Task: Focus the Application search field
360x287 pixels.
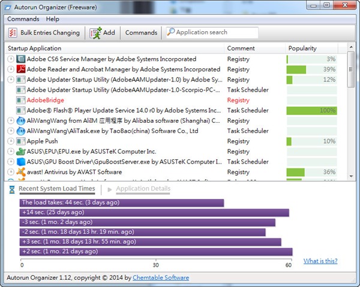Action: [x=212, y=32]
